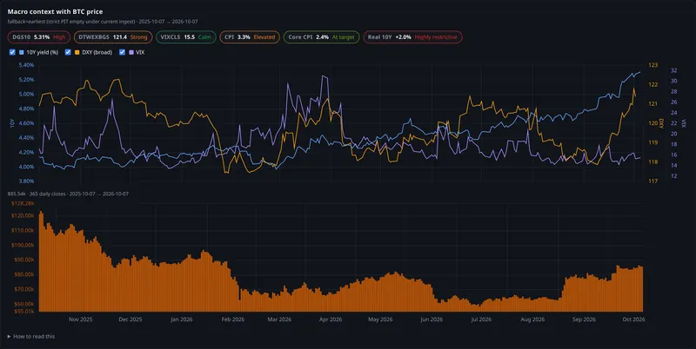The height and width of the screenshot is (349, 696).
Task: Click the 10Y yield (%) legend label
Action: pyautogui.click(x=42, y=52)
